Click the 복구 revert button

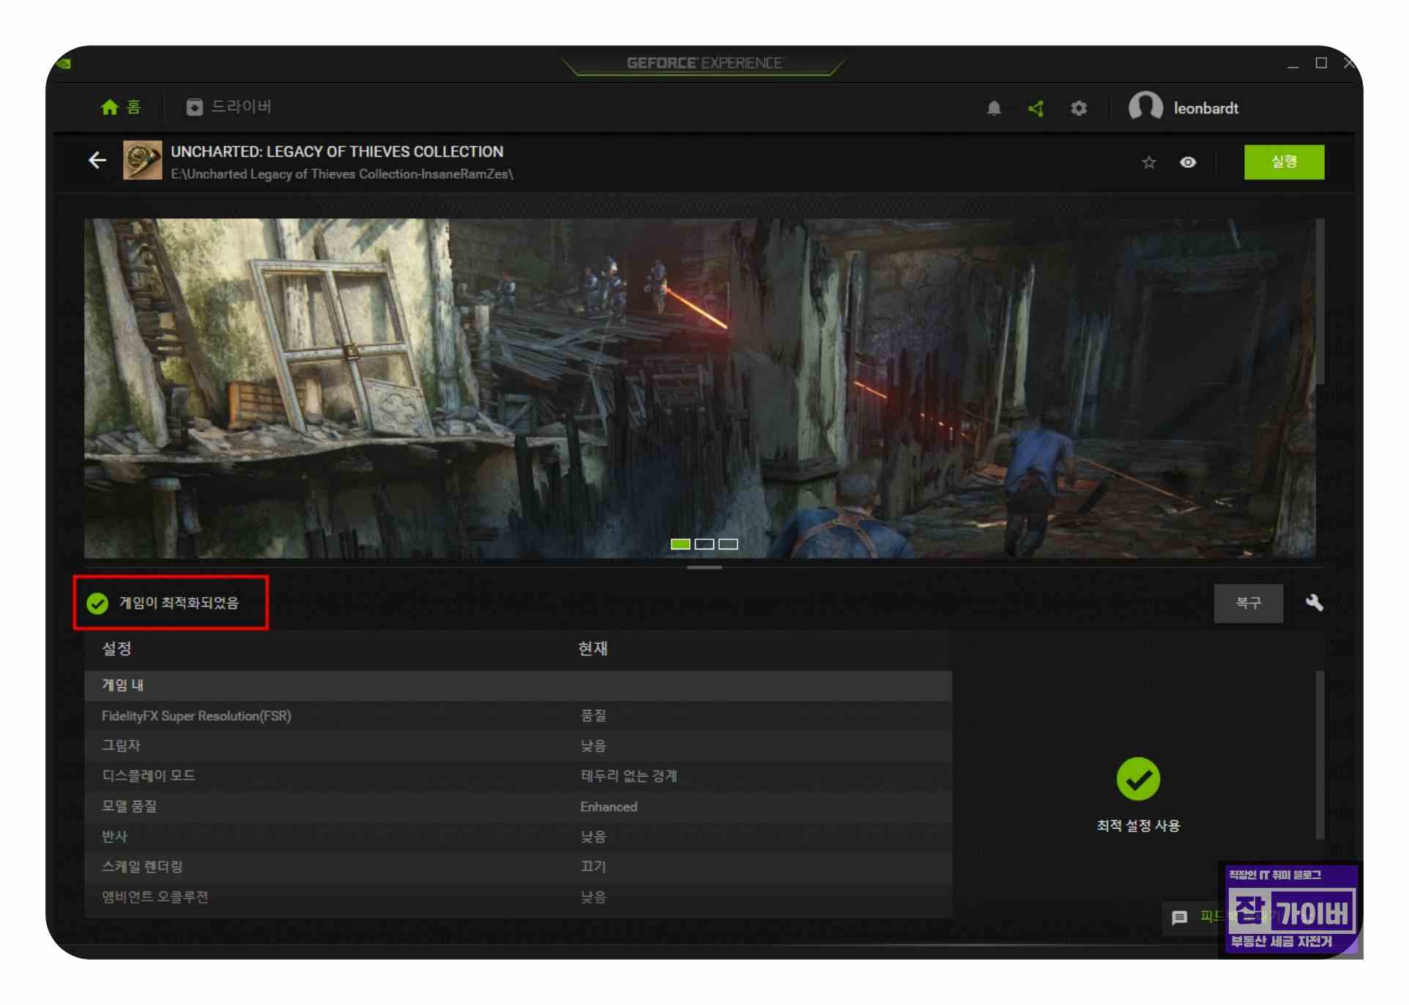pos(1248,603)
